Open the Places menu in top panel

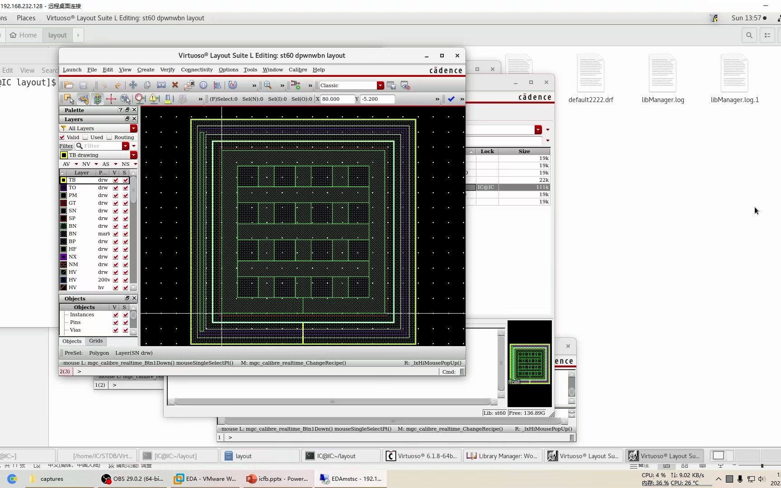click(26, 18)
